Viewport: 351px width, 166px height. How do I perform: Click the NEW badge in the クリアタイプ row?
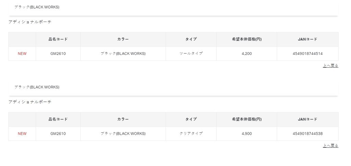click(x=22, y=133)
